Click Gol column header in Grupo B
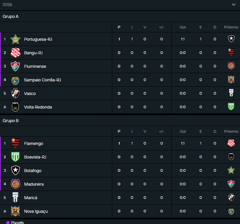 pos(183,131)
